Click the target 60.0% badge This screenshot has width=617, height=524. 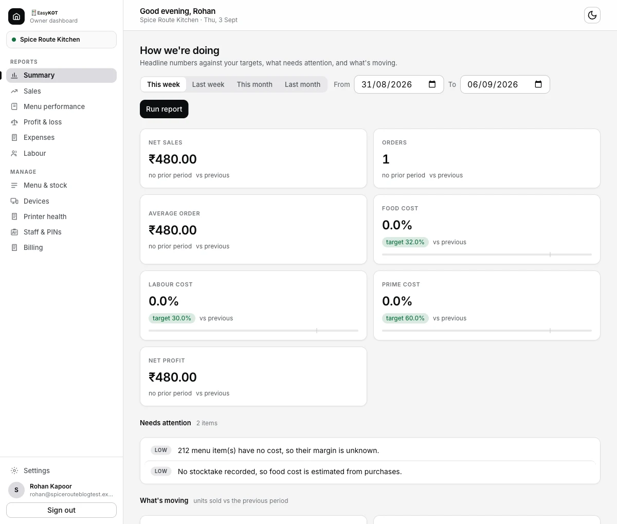[x=405, y=318]
